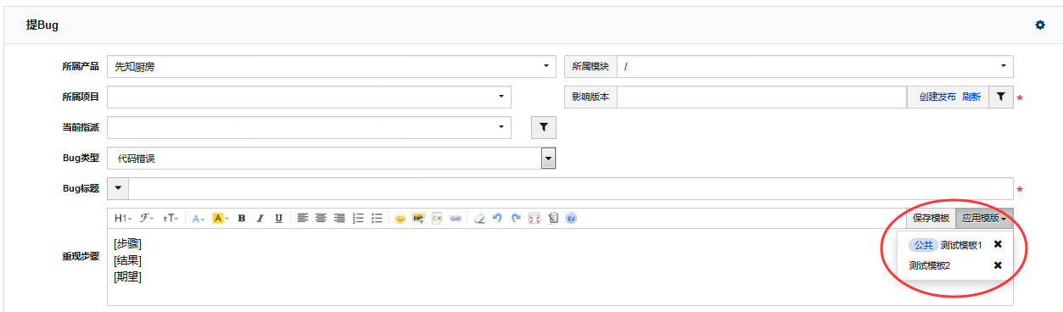Insert a hyperlink

[456, 218]
